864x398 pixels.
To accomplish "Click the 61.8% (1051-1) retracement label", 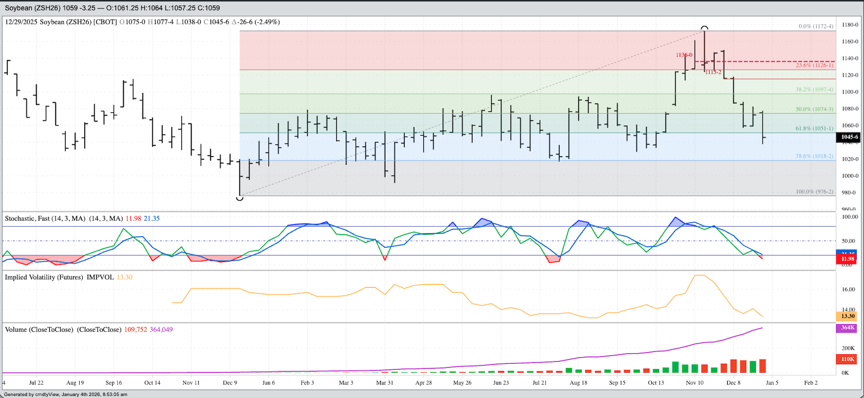I will (x=814, y=129).
